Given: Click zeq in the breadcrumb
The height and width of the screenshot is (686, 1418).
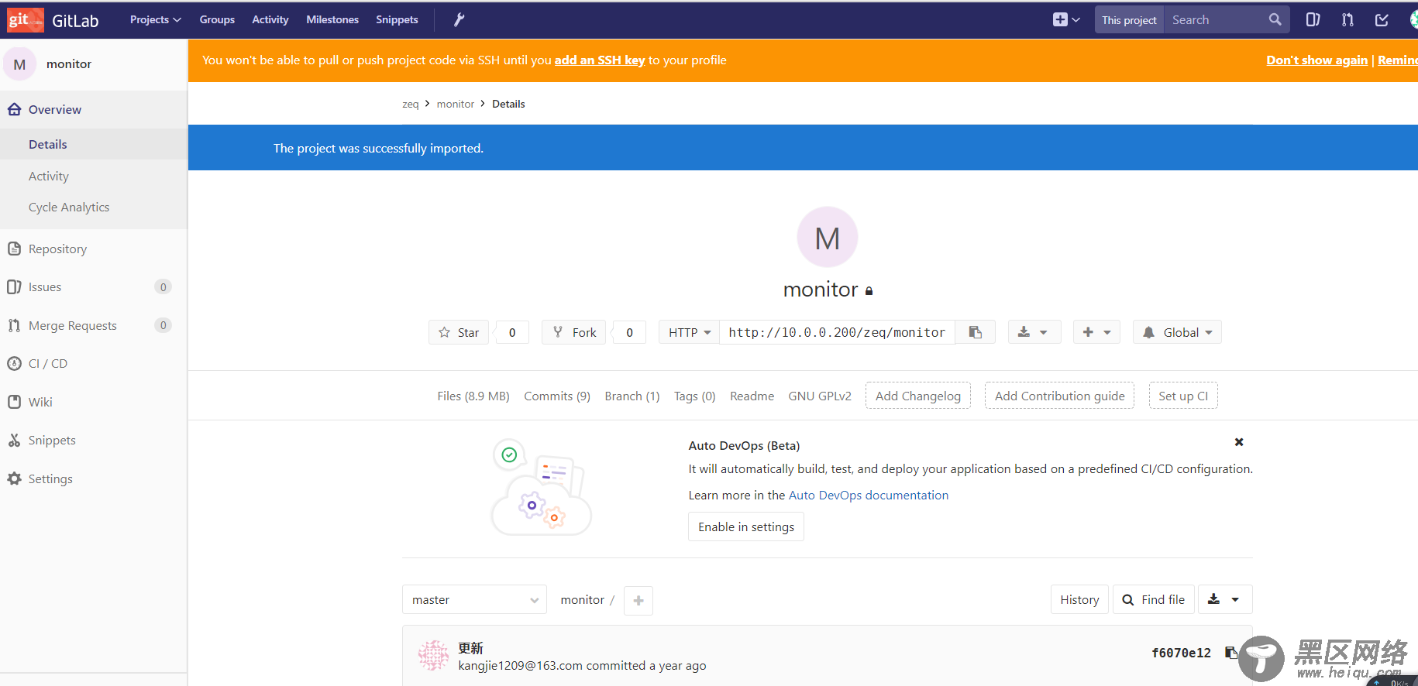Looking at the screenshot, I should (x=410, y=105).
